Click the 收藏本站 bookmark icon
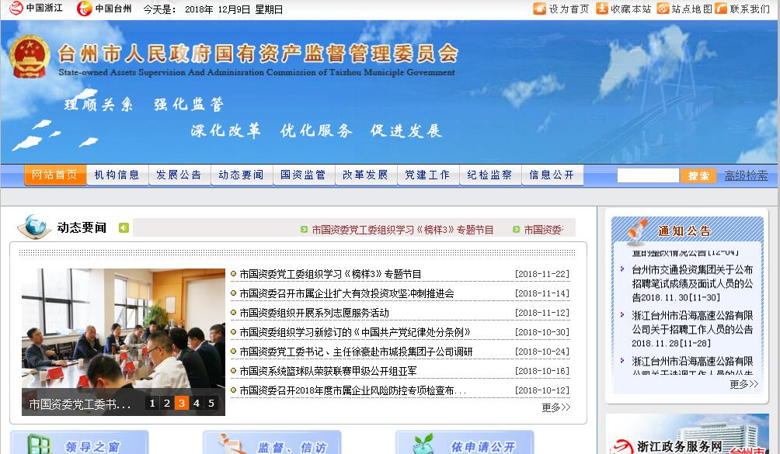 click(x=602, y=9)
